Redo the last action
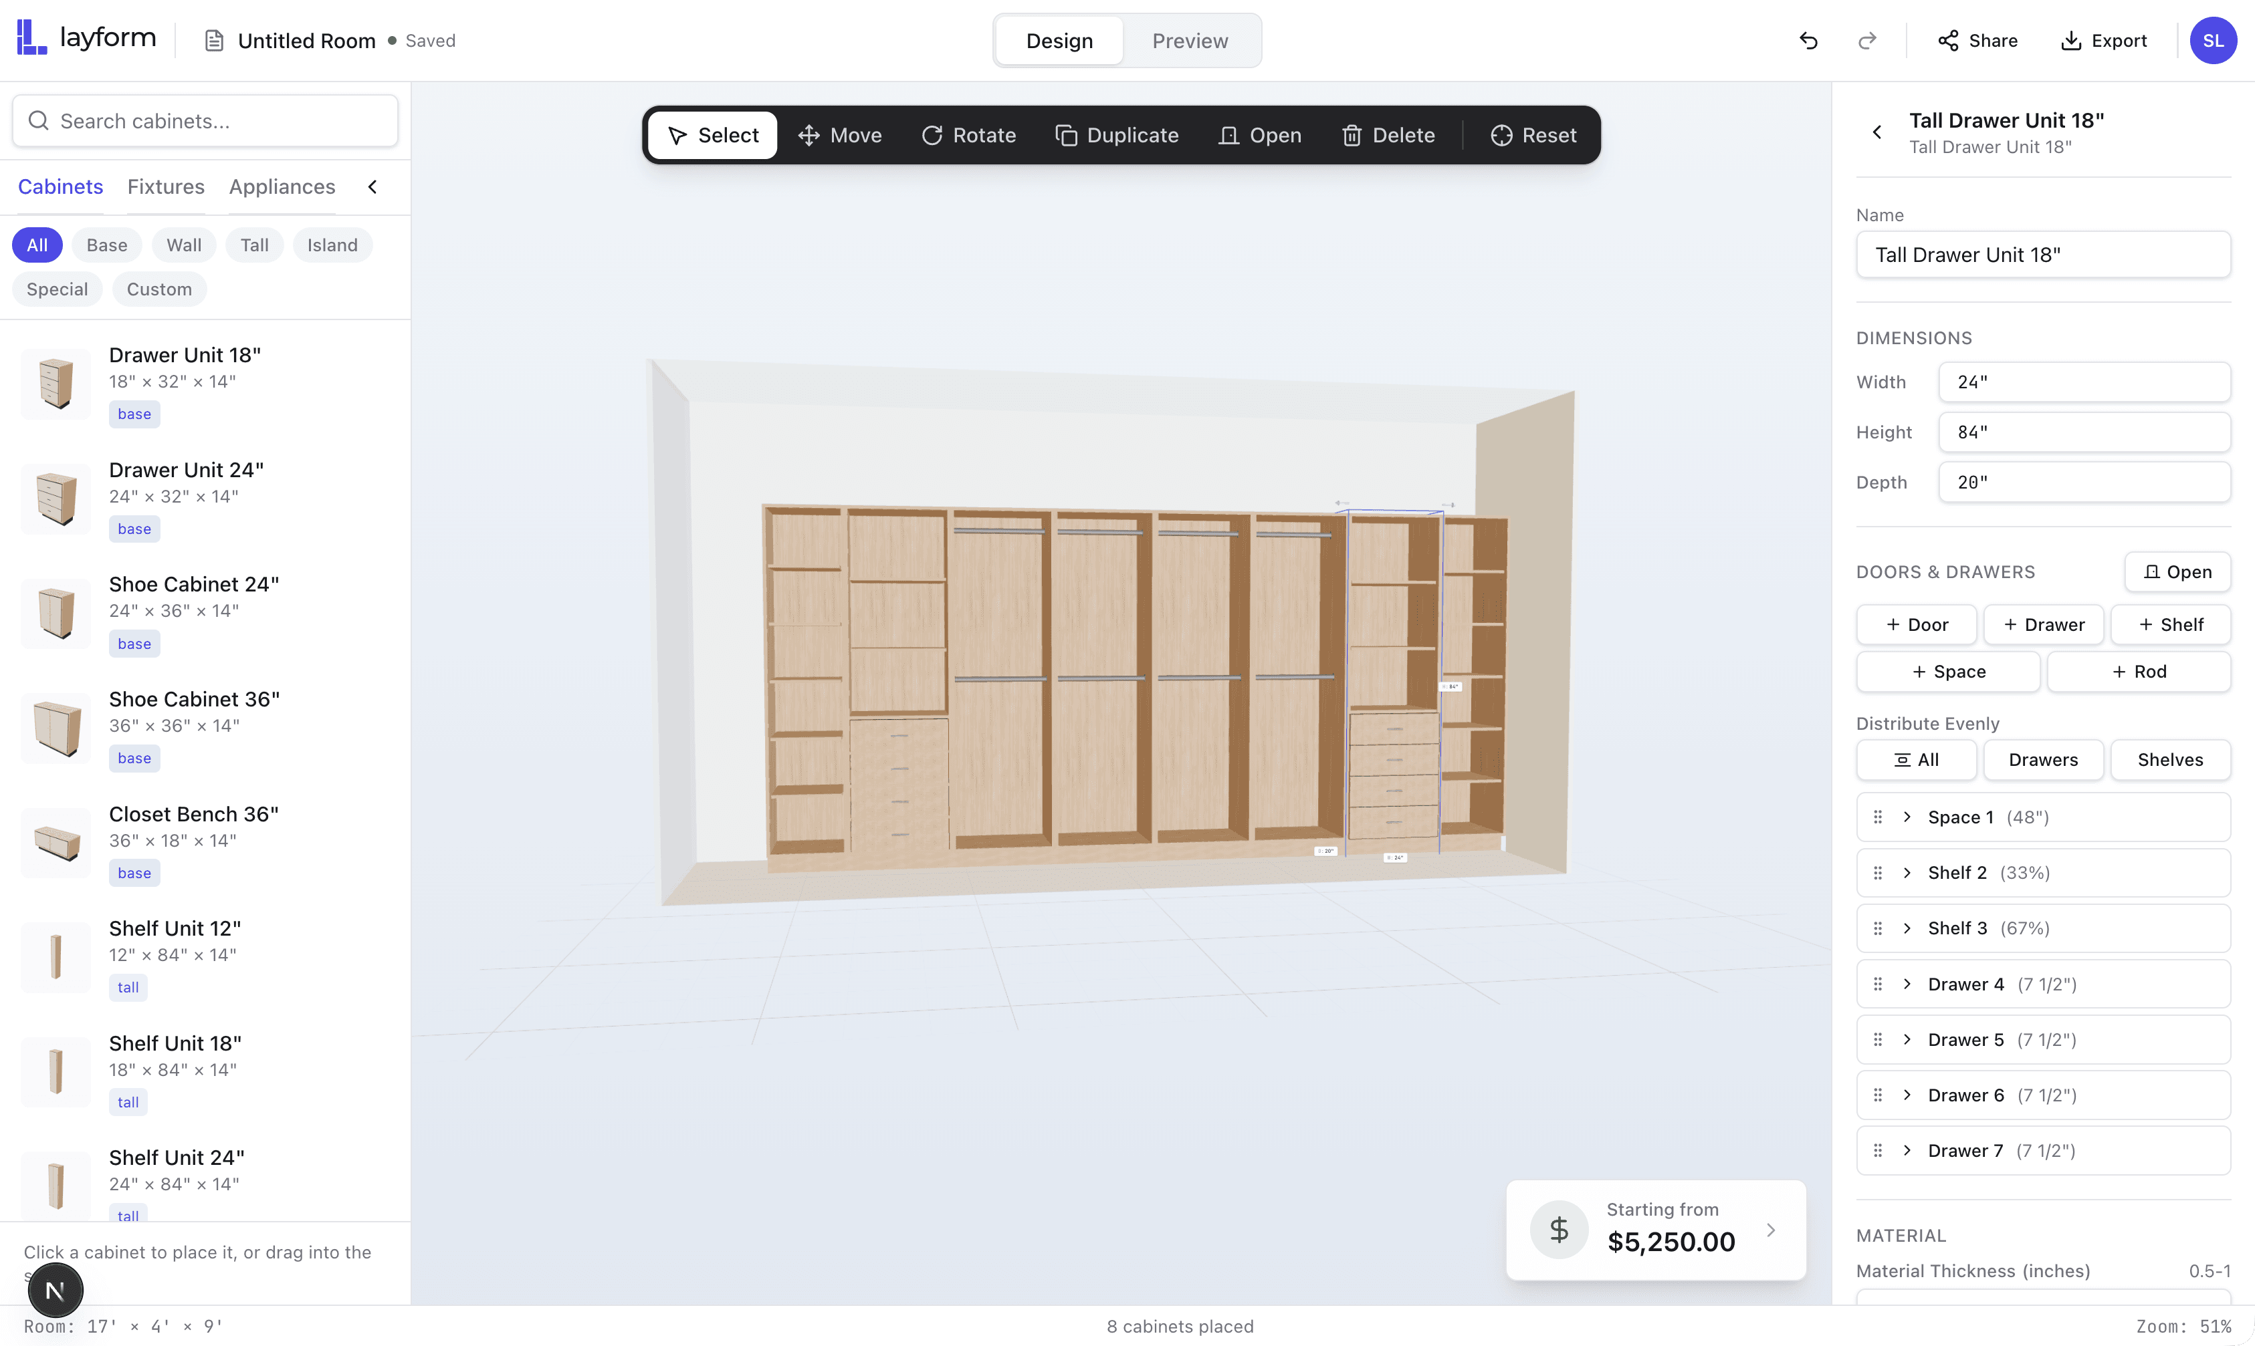This screenshot has height=1346, width=2255. [1866, 41]
